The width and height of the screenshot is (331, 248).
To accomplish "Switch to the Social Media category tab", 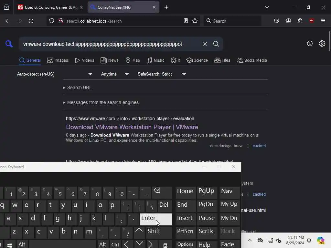I will click(x=252, y=60).
